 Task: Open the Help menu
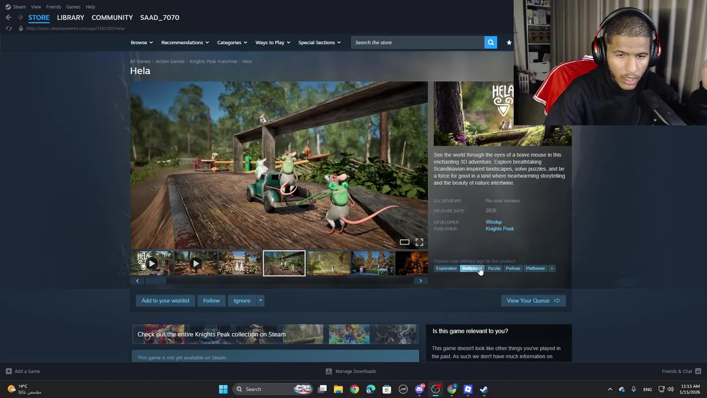tap(90, 7)
